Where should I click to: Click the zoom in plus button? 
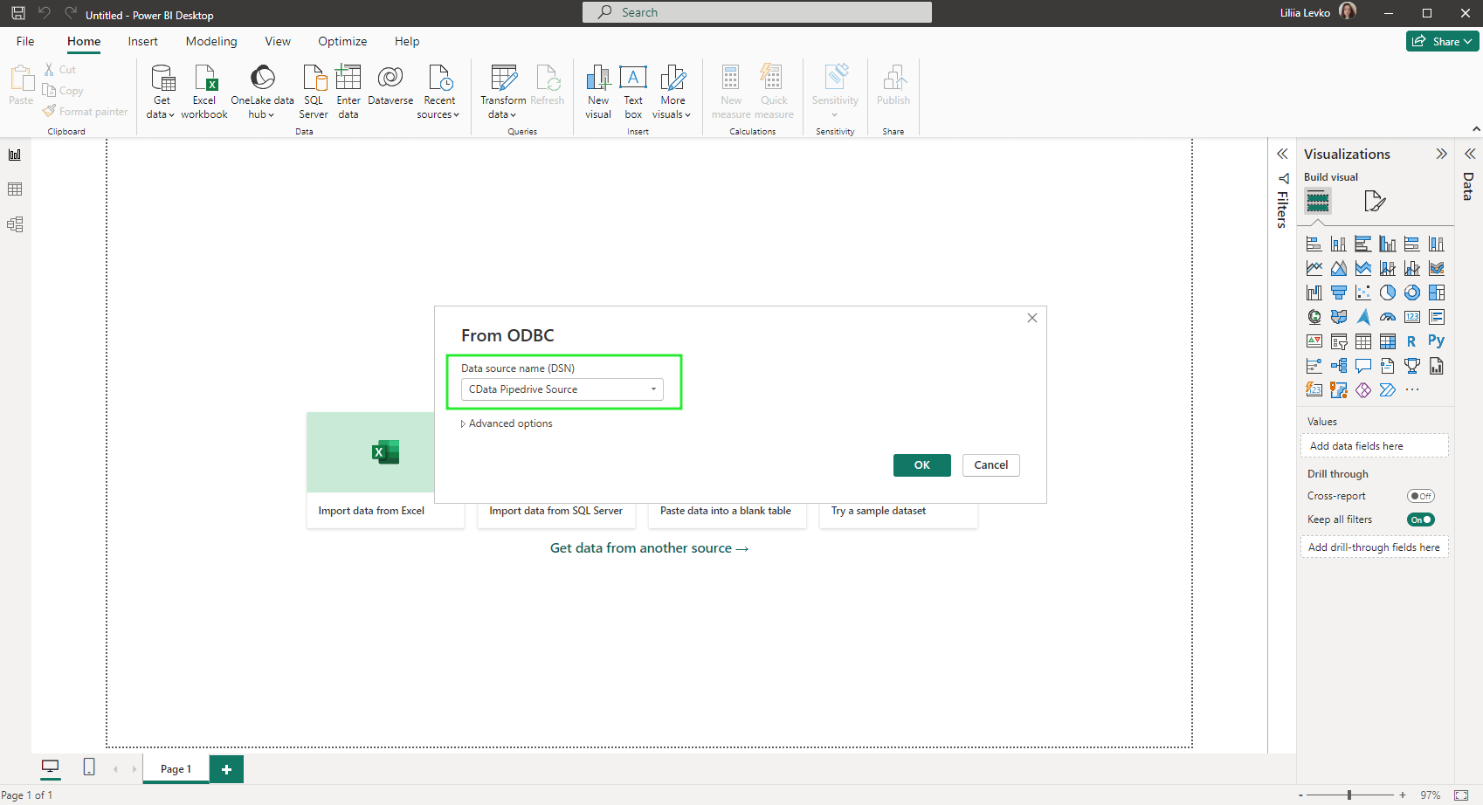[x=1403, y=795]
